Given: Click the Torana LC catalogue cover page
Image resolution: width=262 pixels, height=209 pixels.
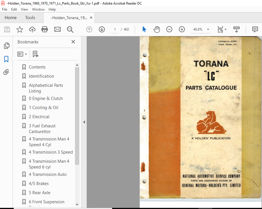Looking at the screenshot, I should click(x=201, y=117).
